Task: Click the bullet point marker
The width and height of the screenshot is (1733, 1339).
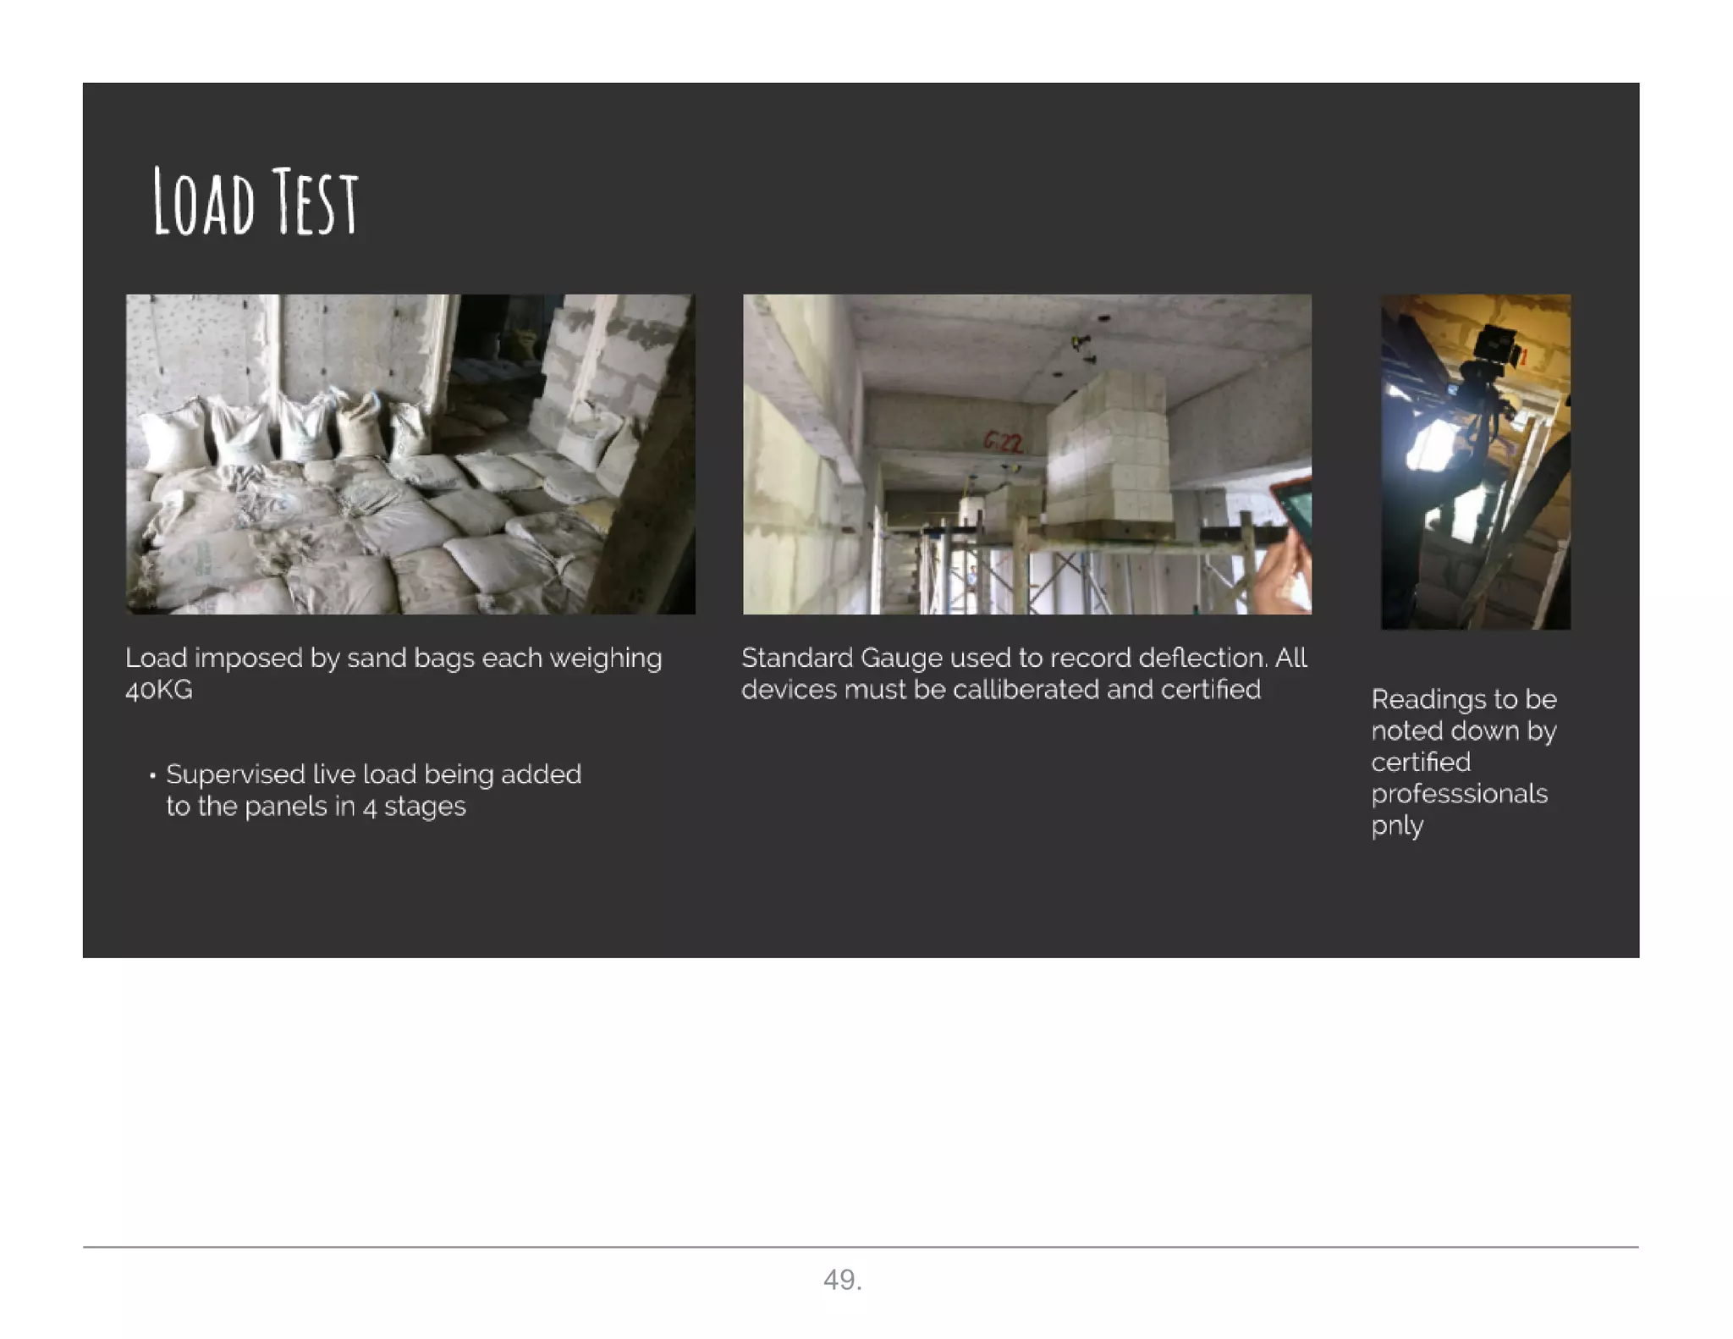Action: point(152,774)
